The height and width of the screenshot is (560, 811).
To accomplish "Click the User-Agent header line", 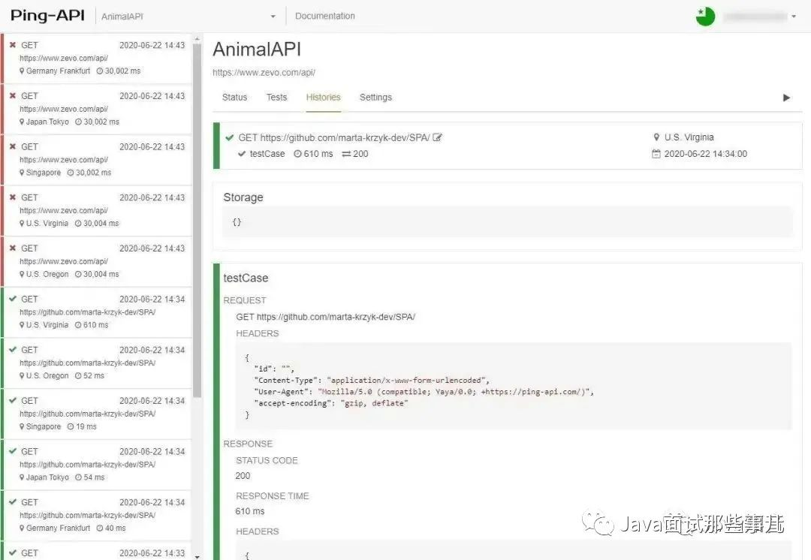I will click(424, 392).
